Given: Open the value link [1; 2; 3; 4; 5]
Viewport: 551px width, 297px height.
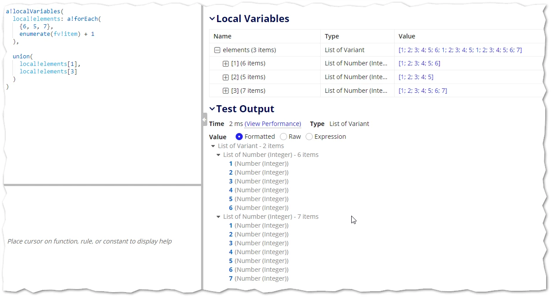Looking at the screenshot, I should (x=416, y=77).
